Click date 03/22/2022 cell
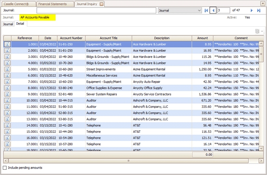The height and width of the screenshot is (175, 267). pyautogui.click(x=48, y=94)
